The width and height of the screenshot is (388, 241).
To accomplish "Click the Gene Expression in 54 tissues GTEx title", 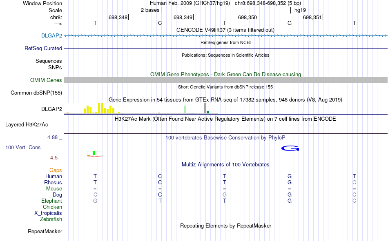I will (x=225, y=99).
